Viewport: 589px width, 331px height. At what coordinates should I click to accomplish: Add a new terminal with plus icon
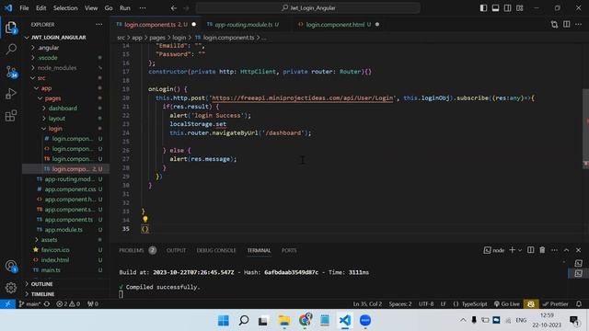[512, 250]
